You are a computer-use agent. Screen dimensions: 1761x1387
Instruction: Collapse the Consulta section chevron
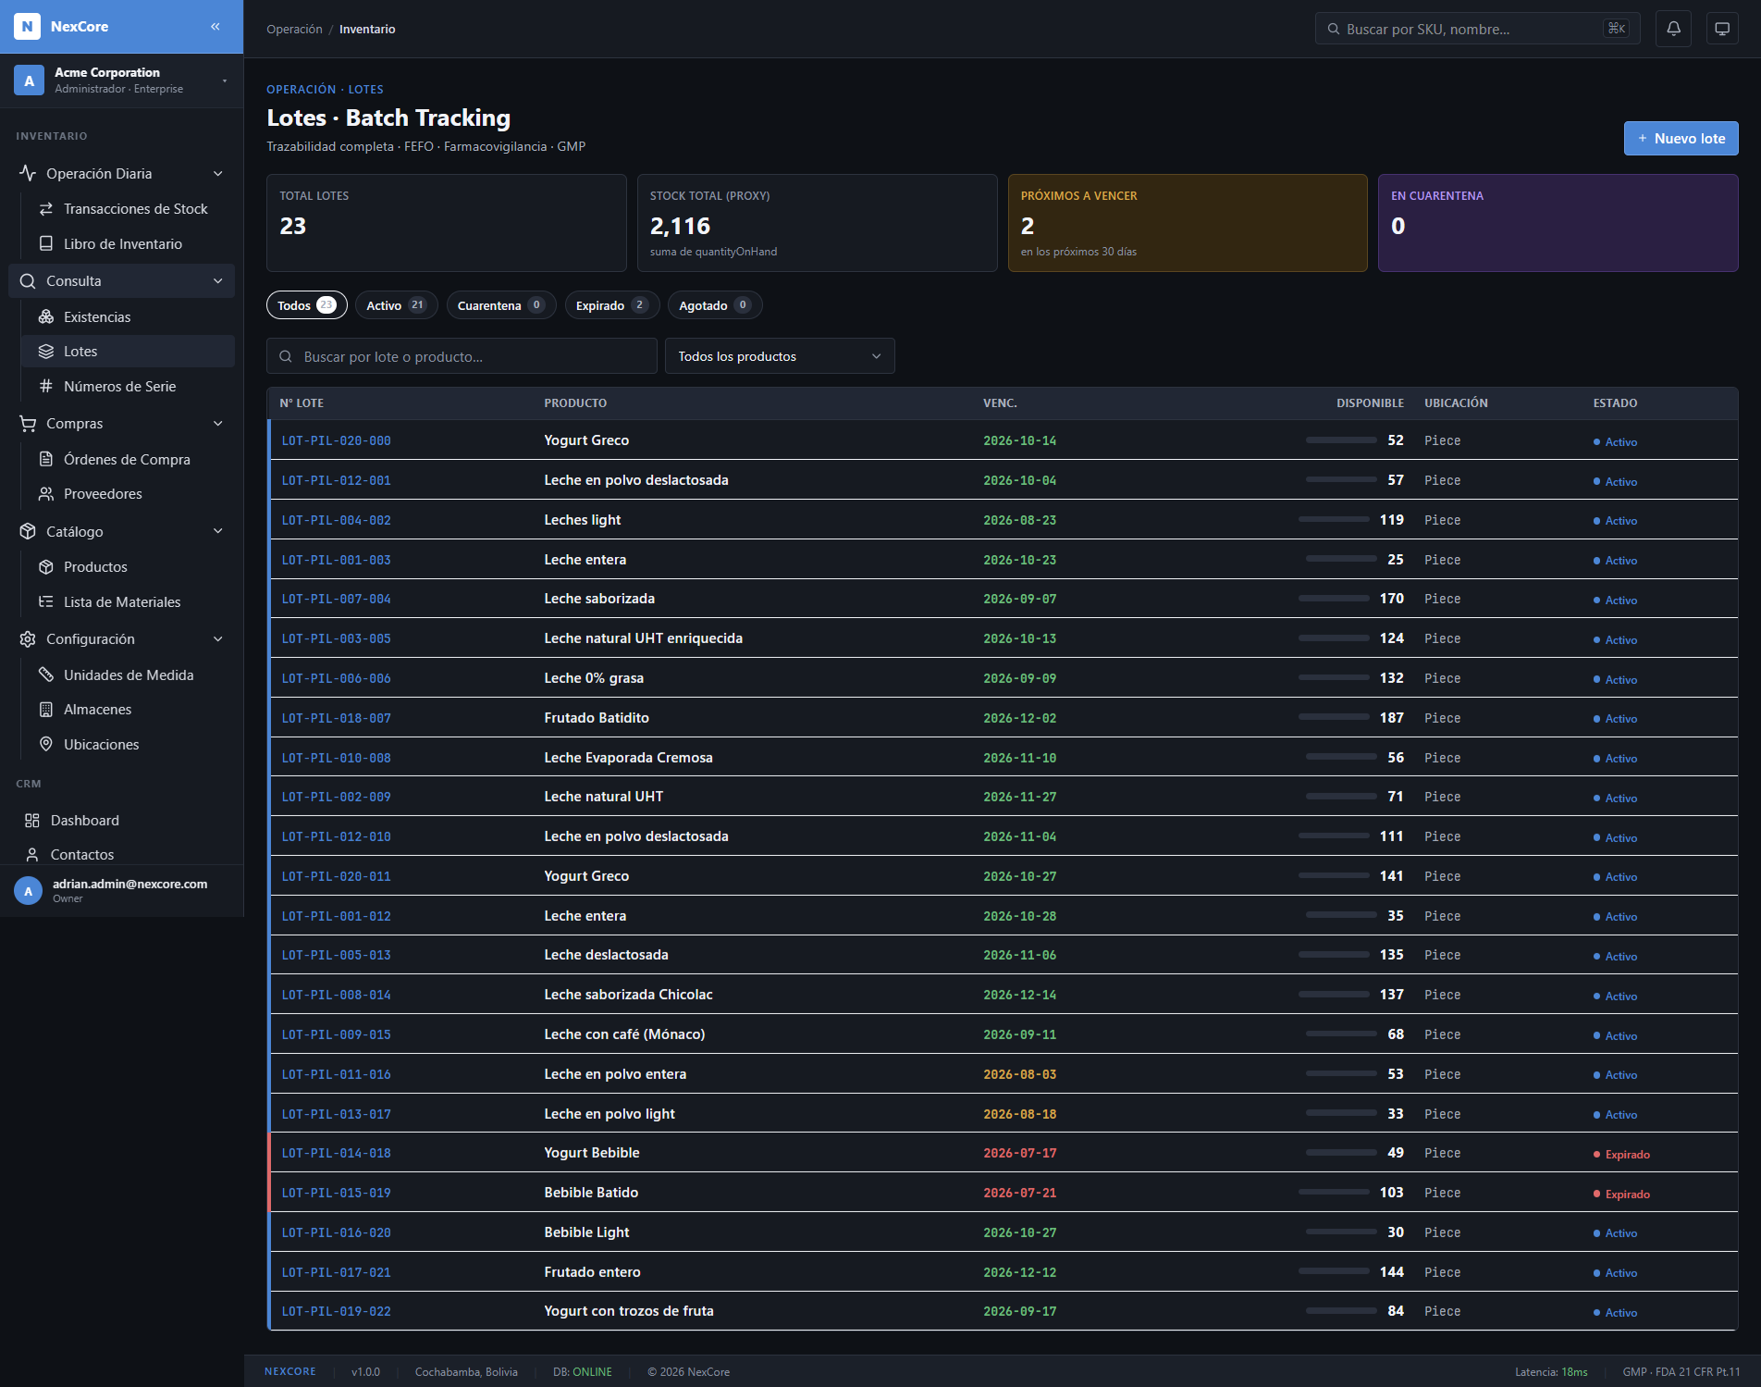pos(218,281)
